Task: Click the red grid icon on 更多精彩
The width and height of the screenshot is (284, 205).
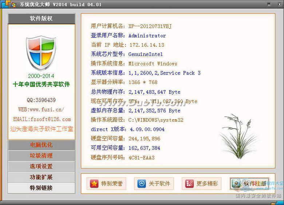Action: 189,184
